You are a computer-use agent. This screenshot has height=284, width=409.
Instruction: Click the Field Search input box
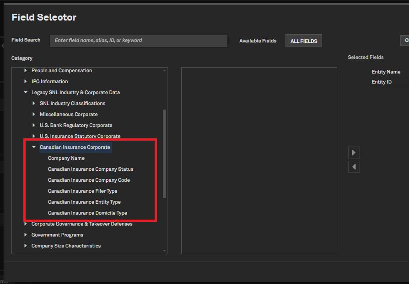[x=139, y=41]
